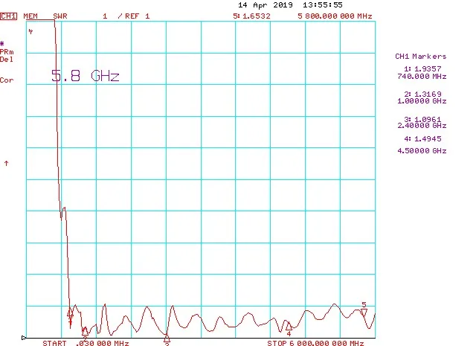This screenshot has width=476, height=346.
Task: Click marker 1 value '1.9357'
Action: (x=428, y=69)
